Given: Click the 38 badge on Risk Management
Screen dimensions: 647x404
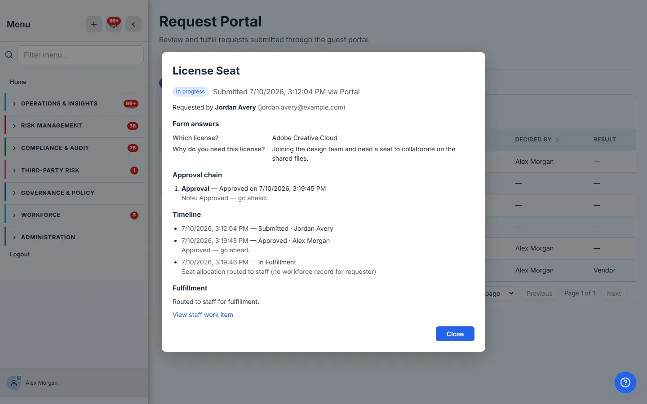Looking at the screenshot, I should tap(133, 126).
